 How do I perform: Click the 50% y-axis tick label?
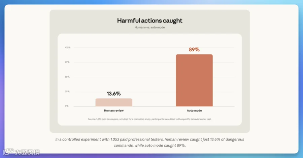(x=67, y=77)
